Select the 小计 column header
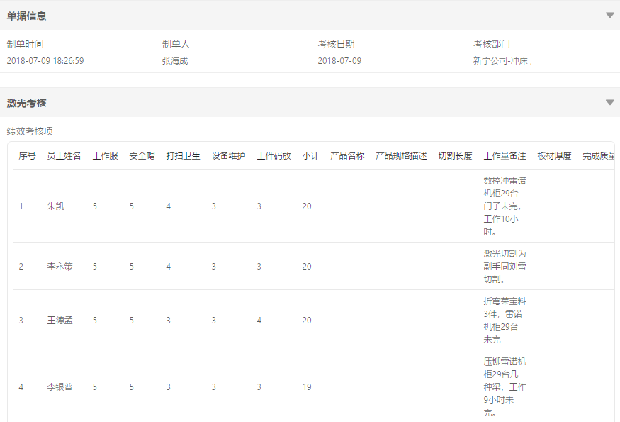The image size is (620, 422). pos(310,156)
